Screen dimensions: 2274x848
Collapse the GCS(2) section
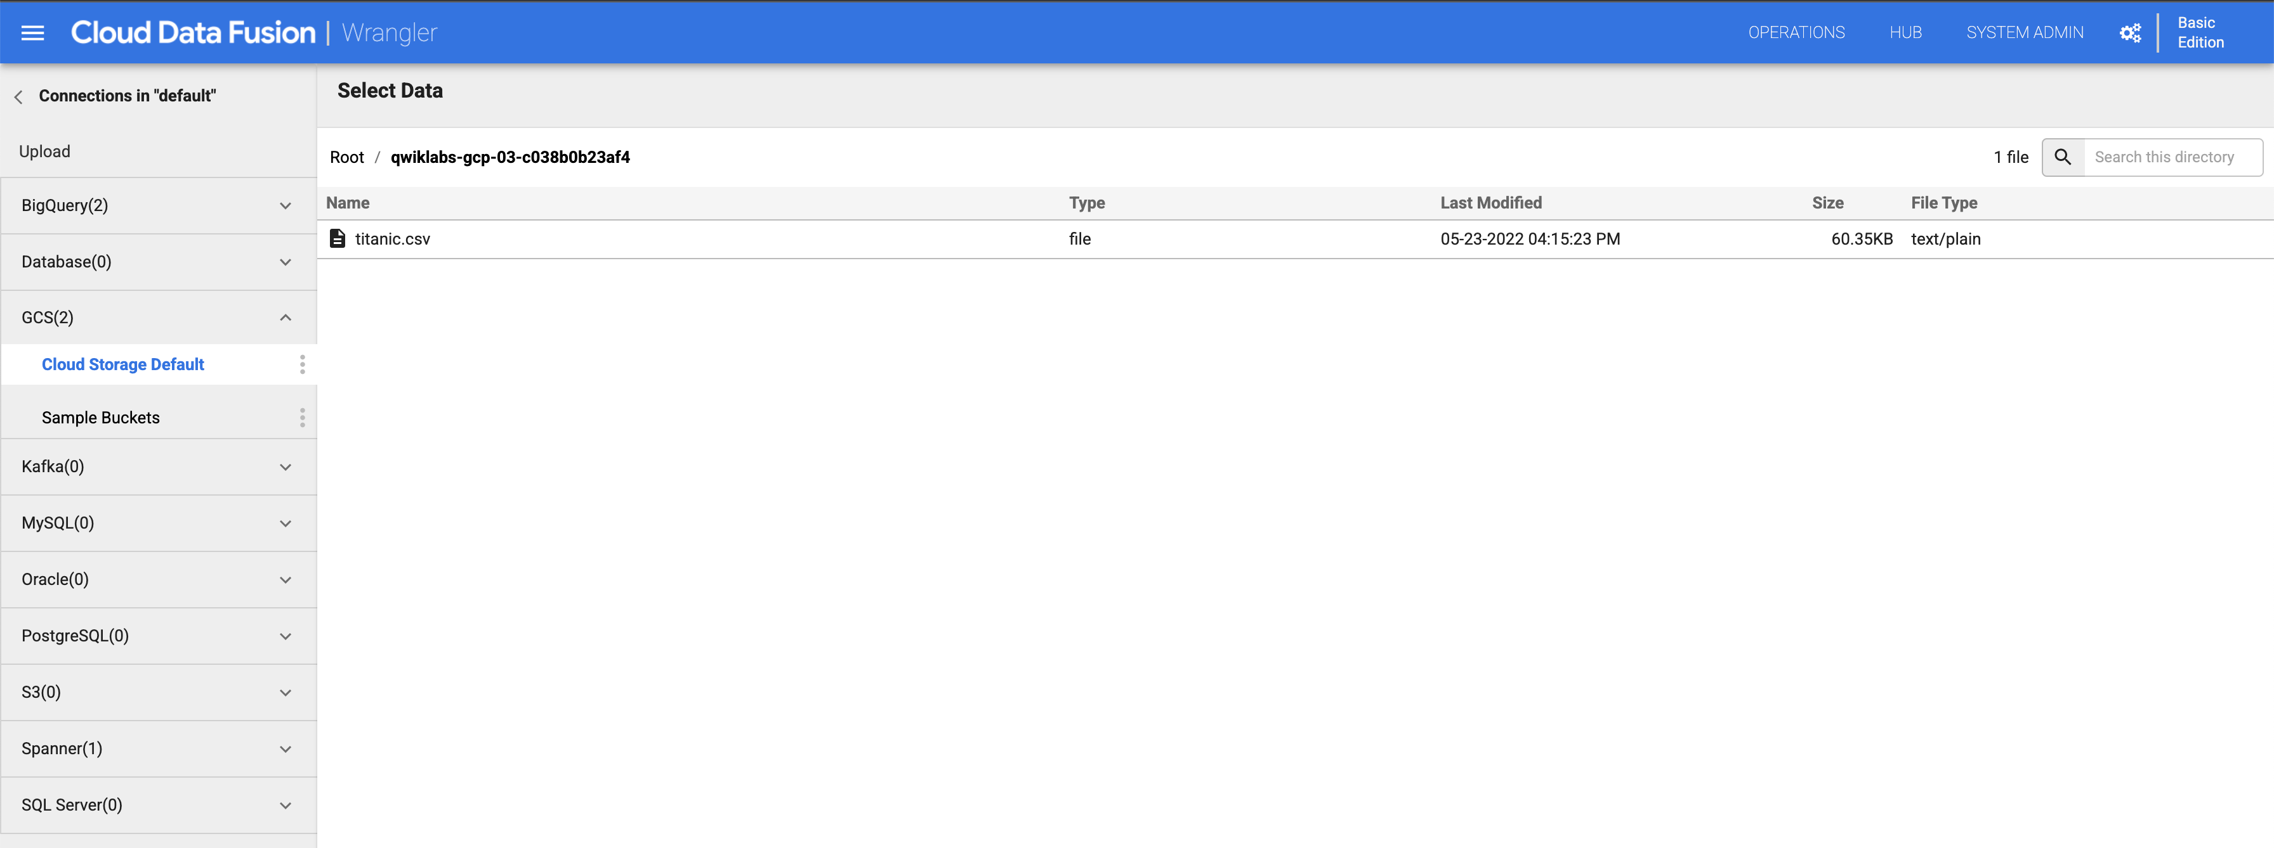point(286,318)
